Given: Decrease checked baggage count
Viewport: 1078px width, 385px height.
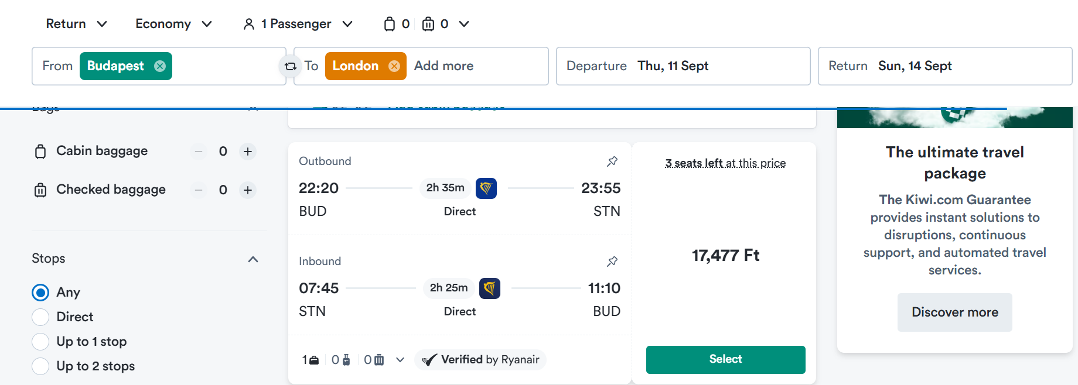Looking at the screenshot, I should (199, 190).
